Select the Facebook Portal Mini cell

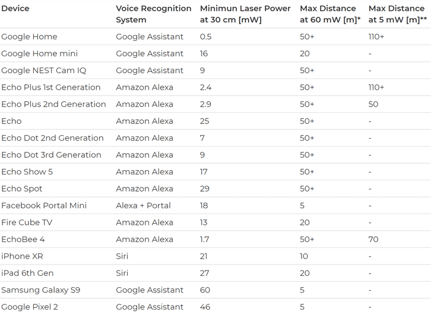tap(44, 206)
